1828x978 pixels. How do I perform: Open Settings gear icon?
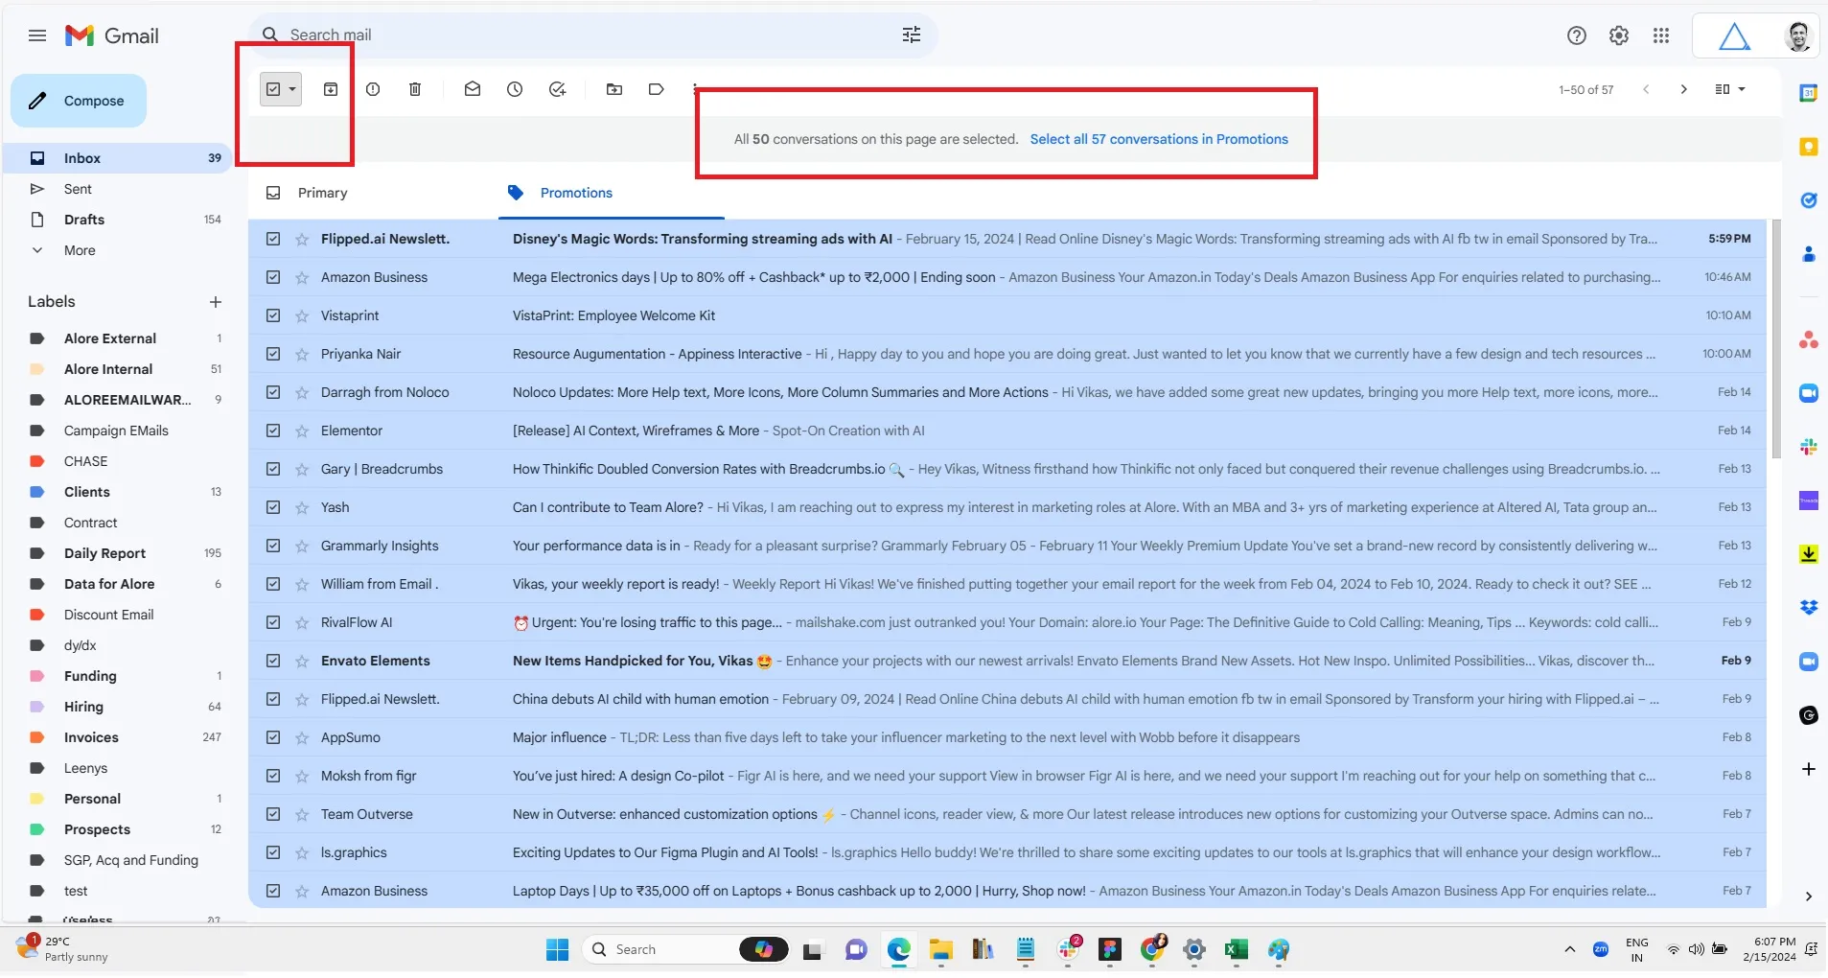1619,35
